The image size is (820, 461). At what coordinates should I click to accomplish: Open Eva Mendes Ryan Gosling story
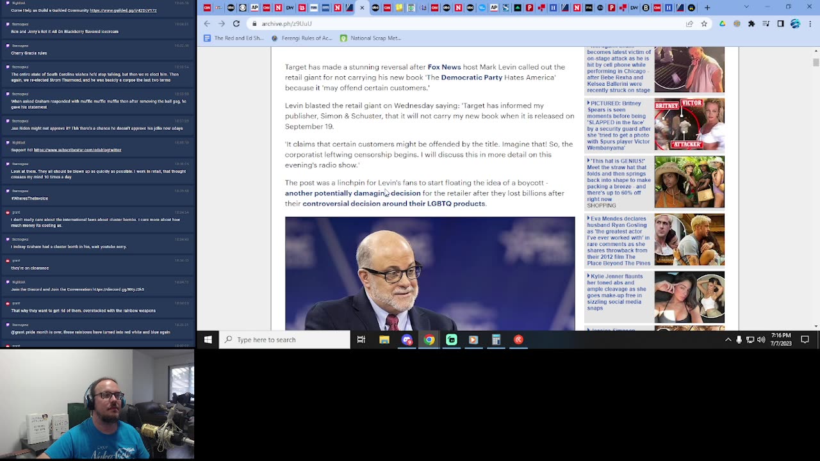point(619,241)
